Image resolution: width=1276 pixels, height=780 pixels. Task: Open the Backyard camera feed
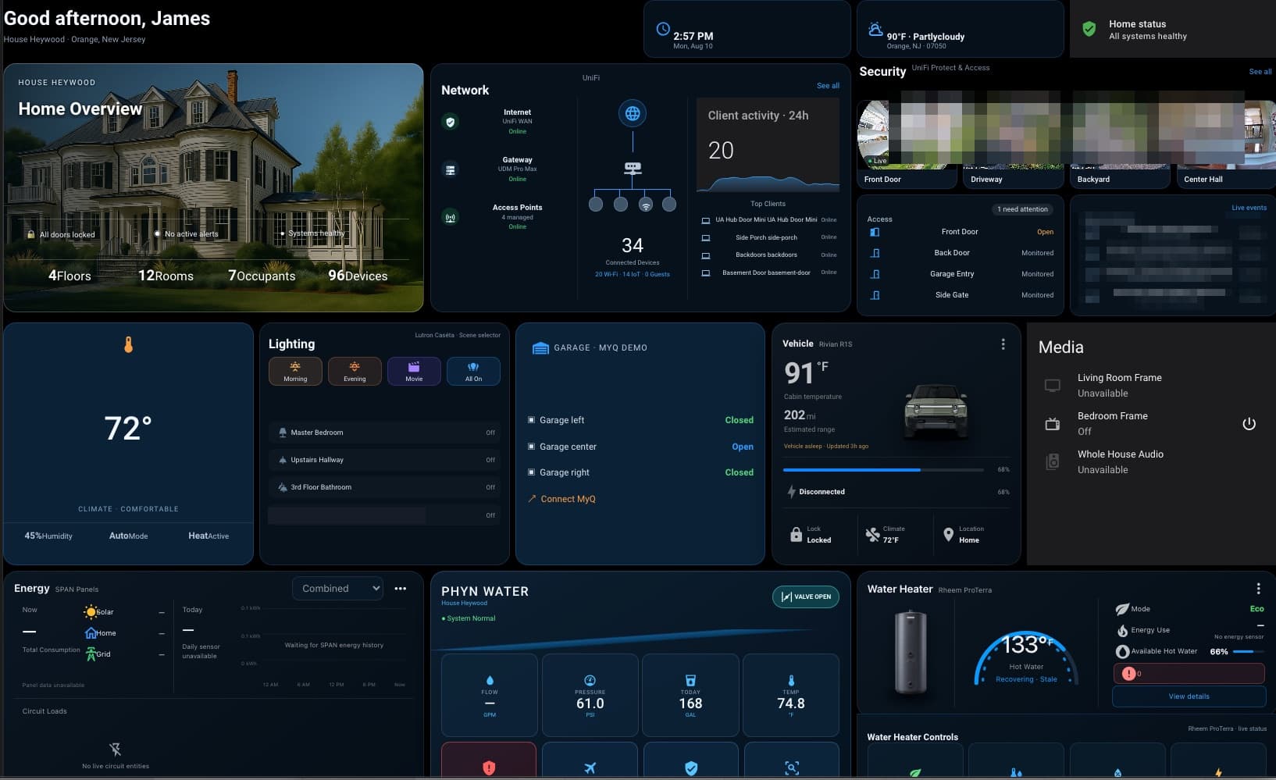pos(1120,143)
